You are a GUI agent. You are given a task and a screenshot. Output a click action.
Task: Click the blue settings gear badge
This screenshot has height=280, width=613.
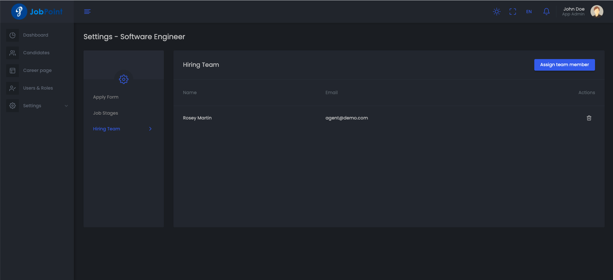124,79
